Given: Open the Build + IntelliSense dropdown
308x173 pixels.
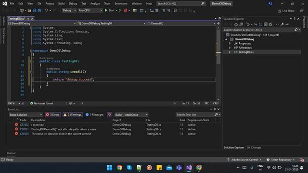Looking at the screenshot, I should click(x=131, y=115).
